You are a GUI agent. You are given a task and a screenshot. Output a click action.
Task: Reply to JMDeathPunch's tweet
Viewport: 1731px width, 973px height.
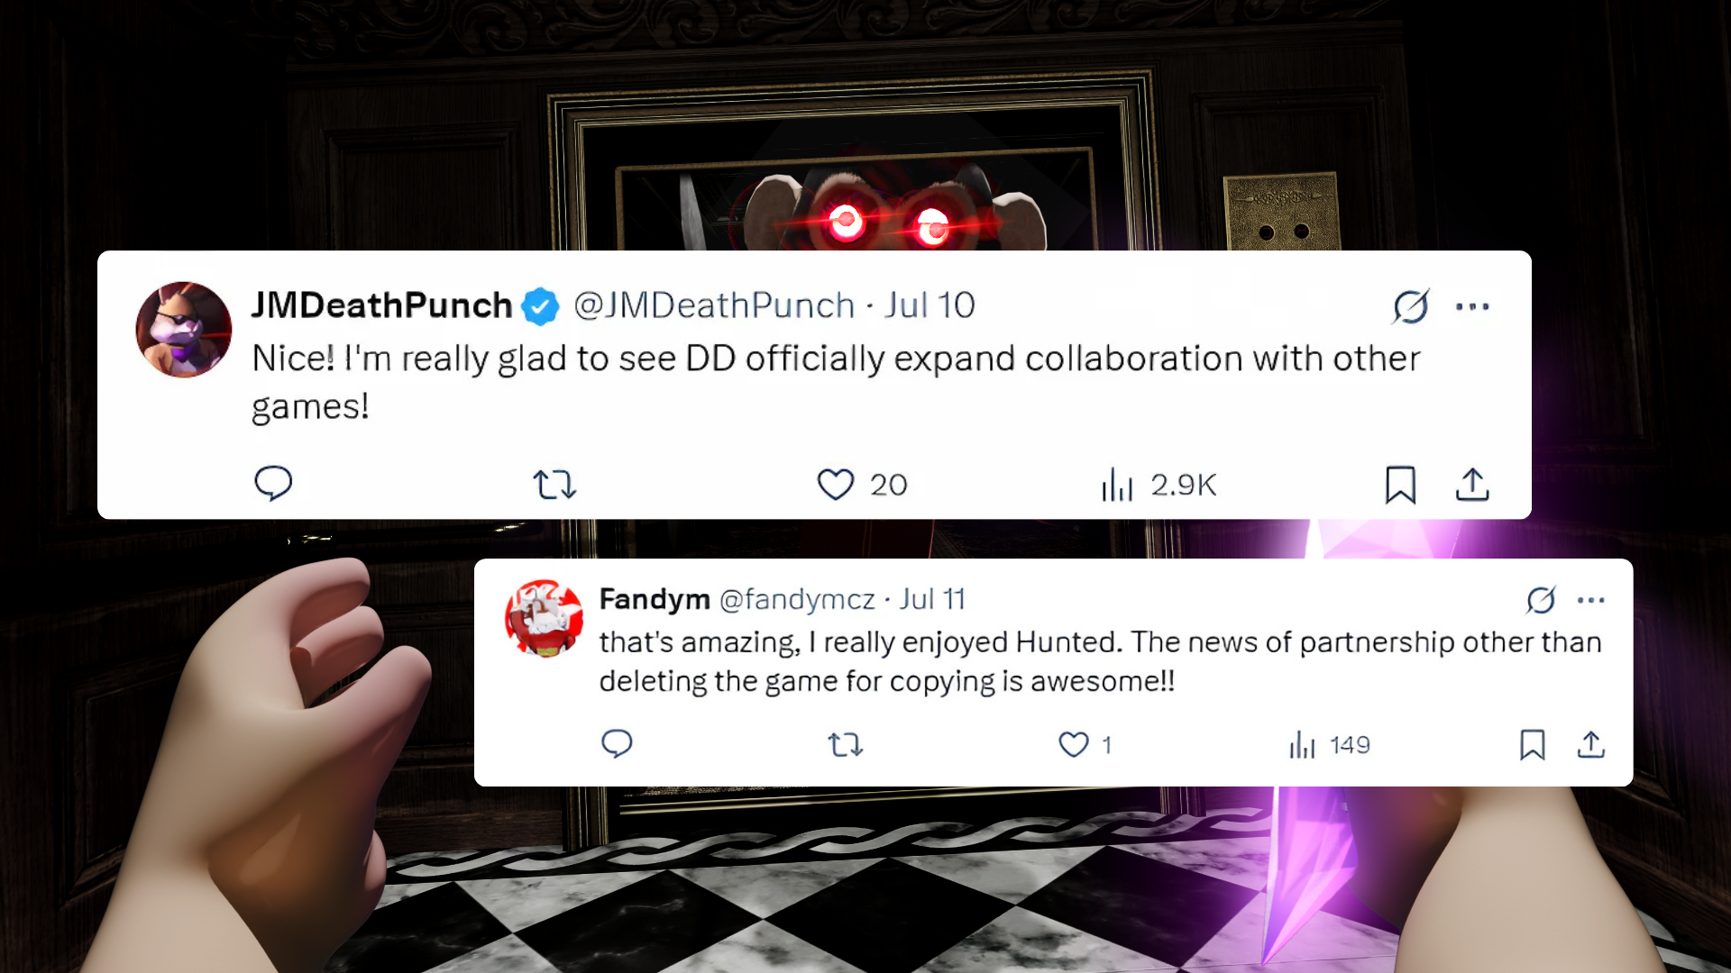pyautogui.click(x=273, y=484)
